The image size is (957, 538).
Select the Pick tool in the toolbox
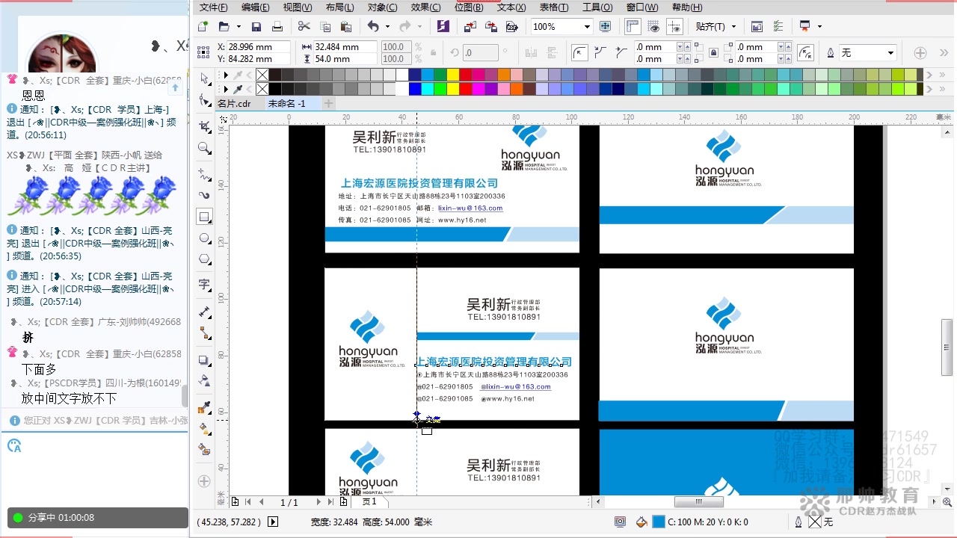[x=203, y=77]
